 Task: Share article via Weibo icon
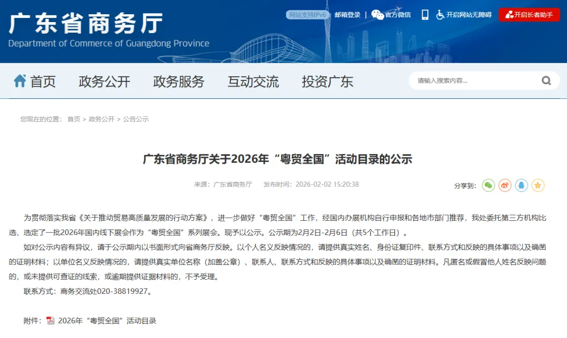pyautogui.click(x=505, y=186)
